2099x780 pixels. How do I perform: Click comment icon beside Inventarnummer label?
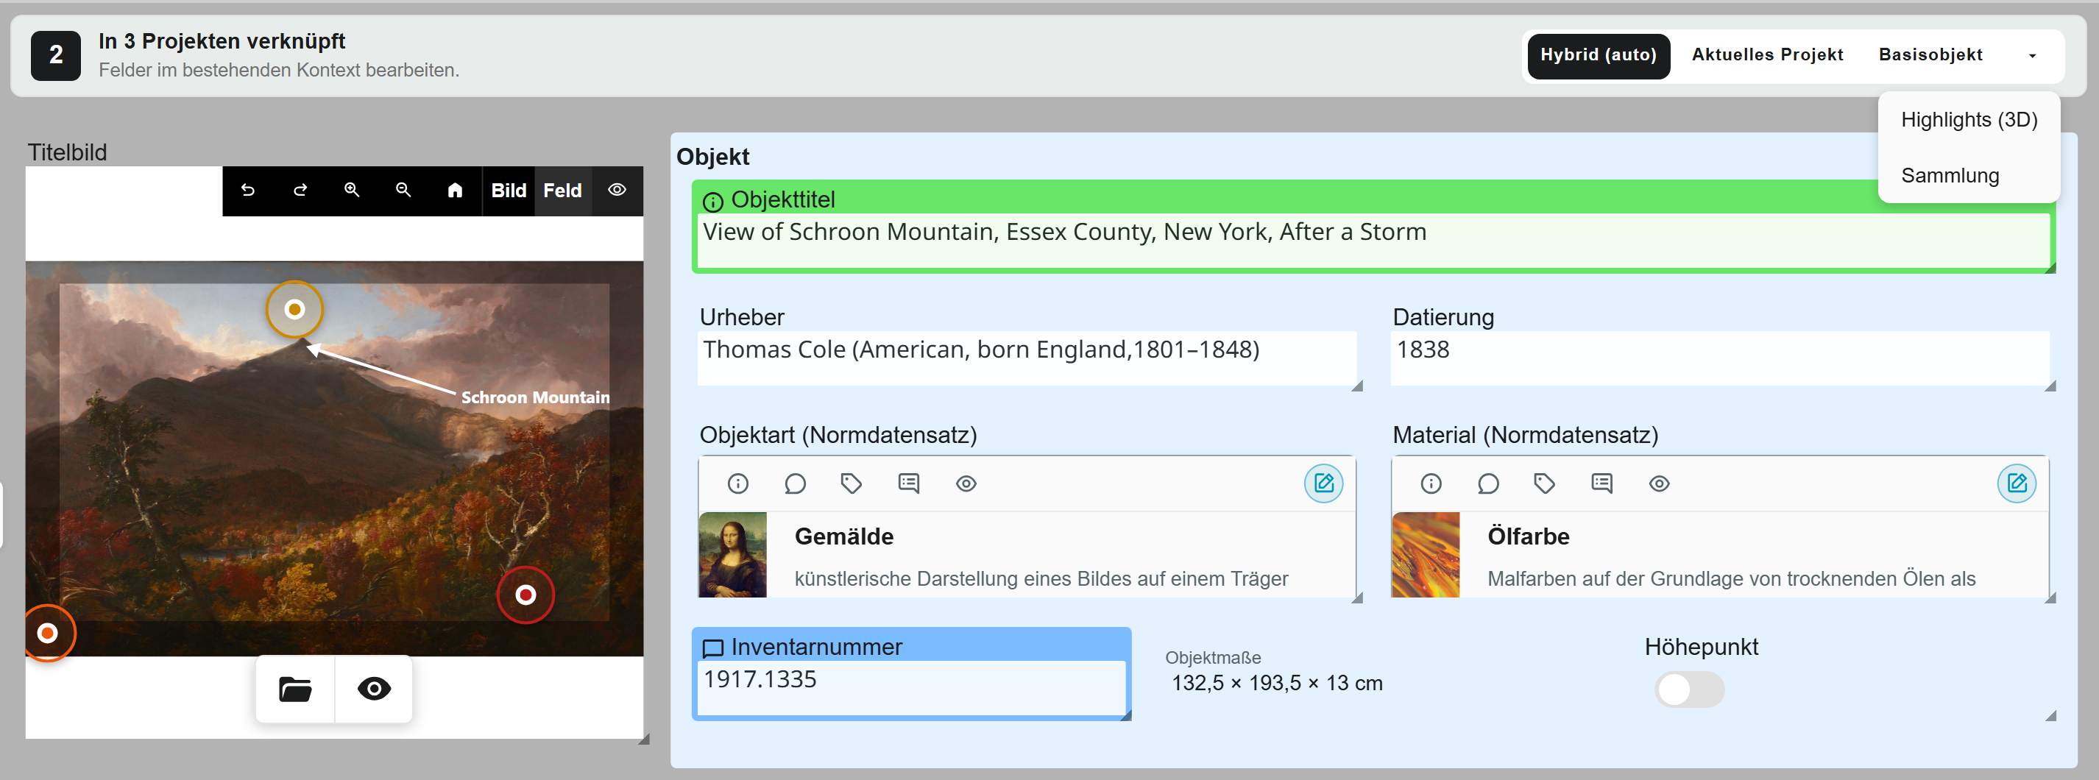click(x=712, y=649)
